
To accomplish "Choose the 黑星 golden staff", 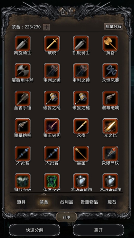I will click(81, 154).
